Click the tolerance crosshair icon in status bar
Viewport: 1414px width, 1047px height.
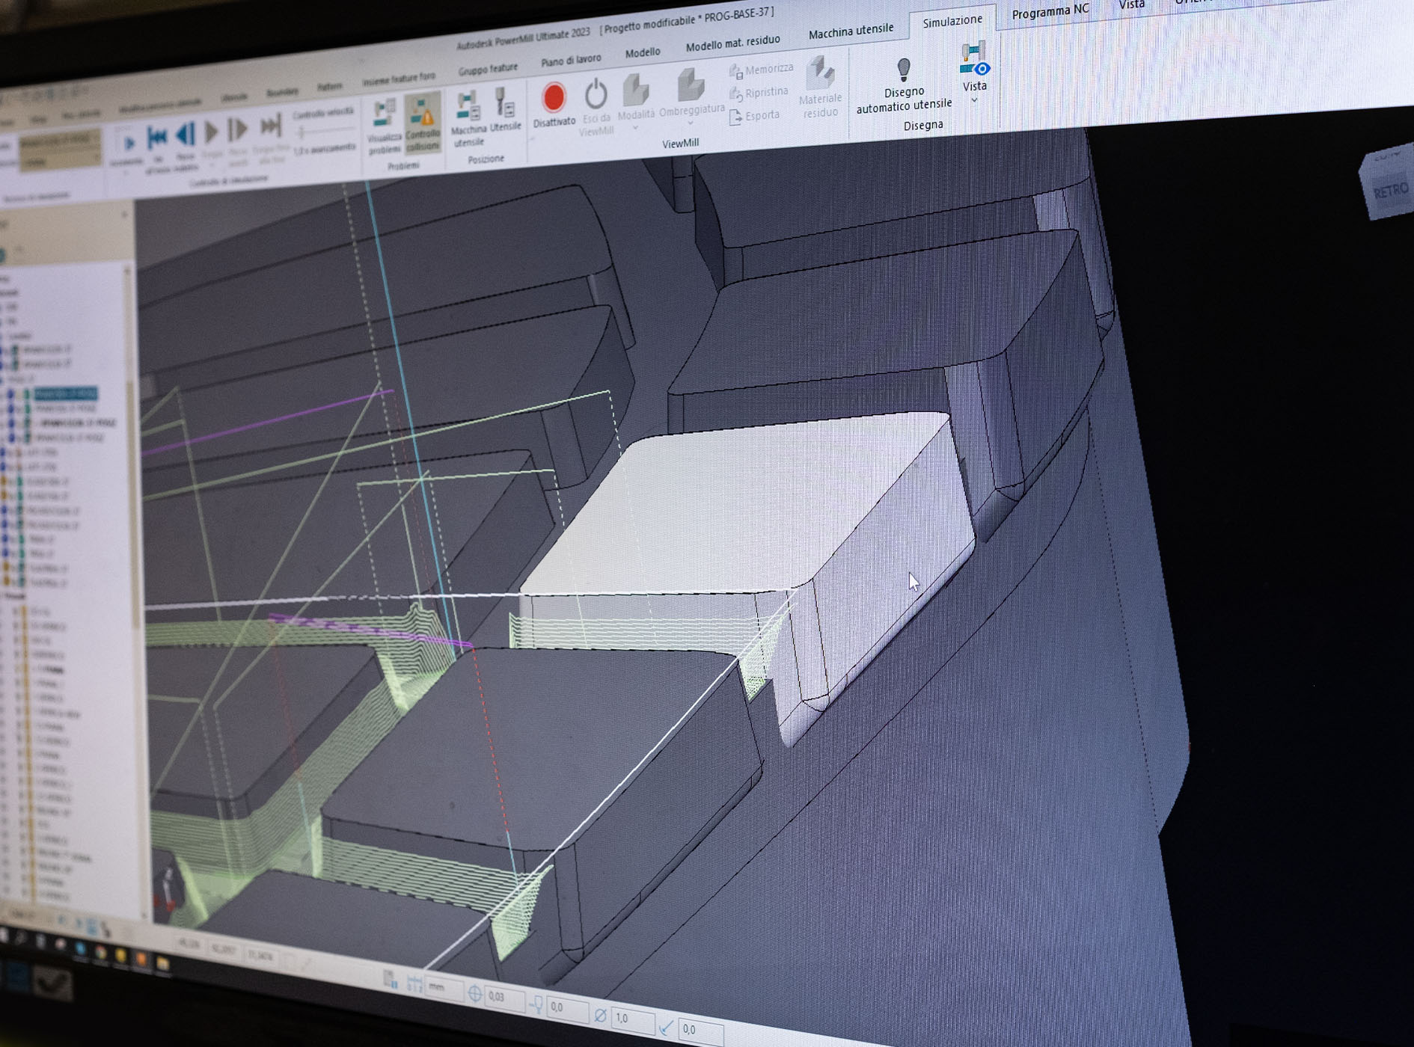click(474, 994)
